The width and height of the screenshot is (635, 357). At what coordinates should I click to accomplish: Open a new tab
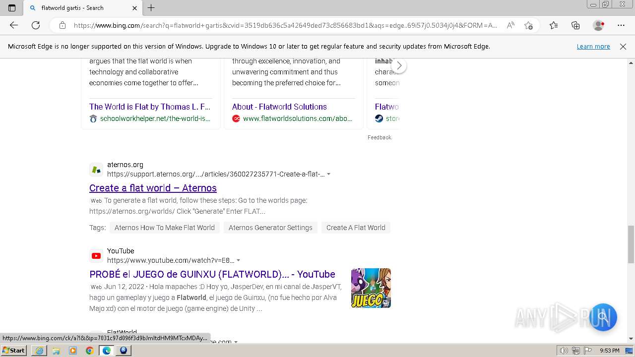tap(151, 8)
